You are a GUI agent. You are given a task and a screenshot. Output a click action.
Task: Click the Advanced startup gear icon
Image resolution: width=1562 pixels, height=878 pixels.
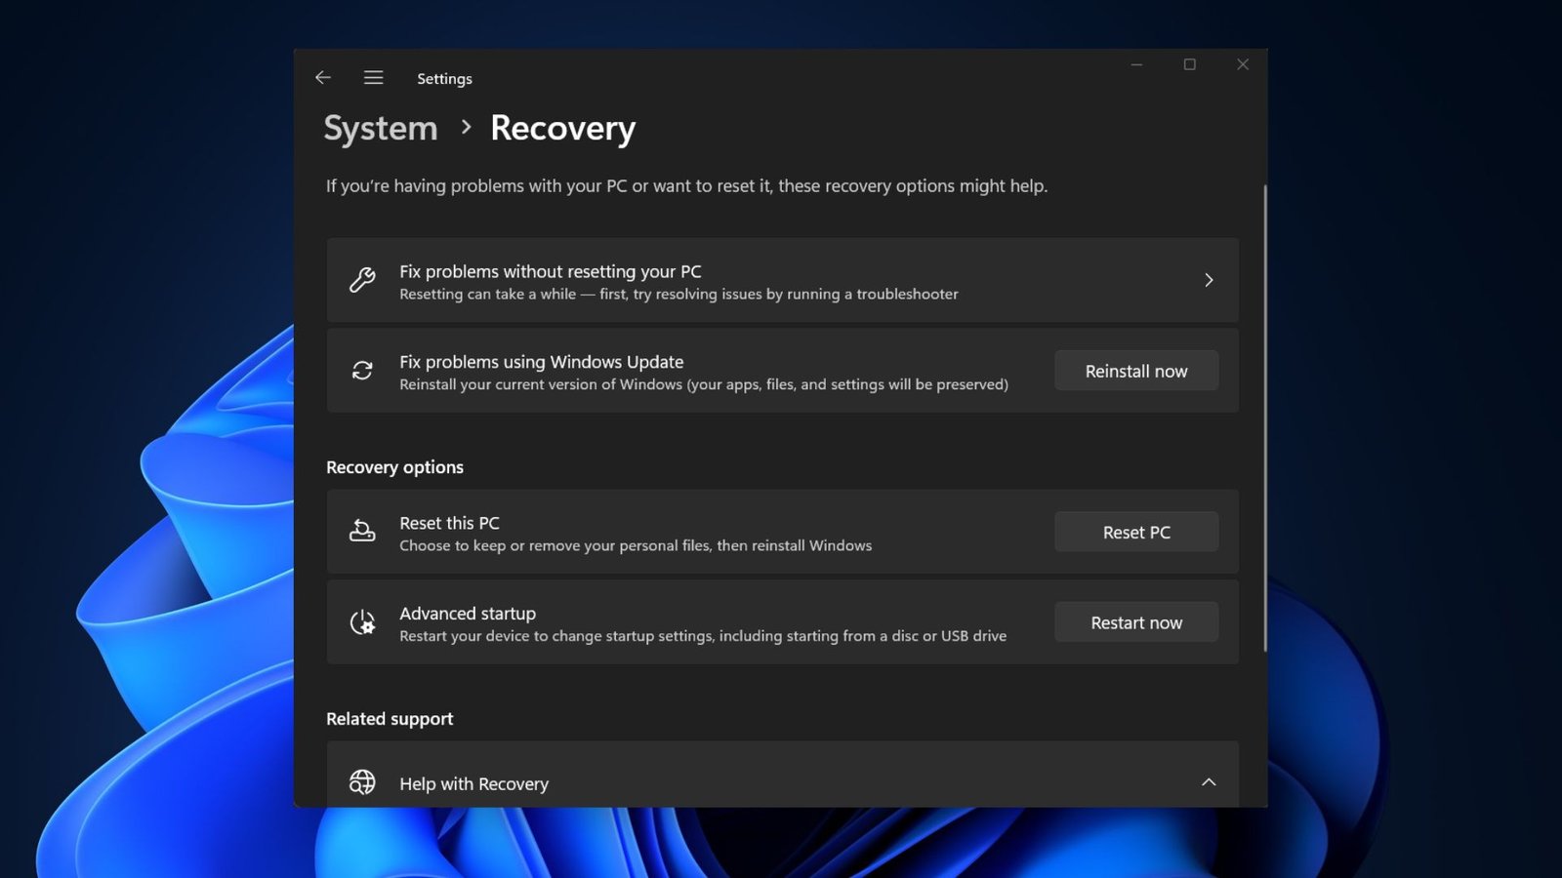[x=362, y=622]
